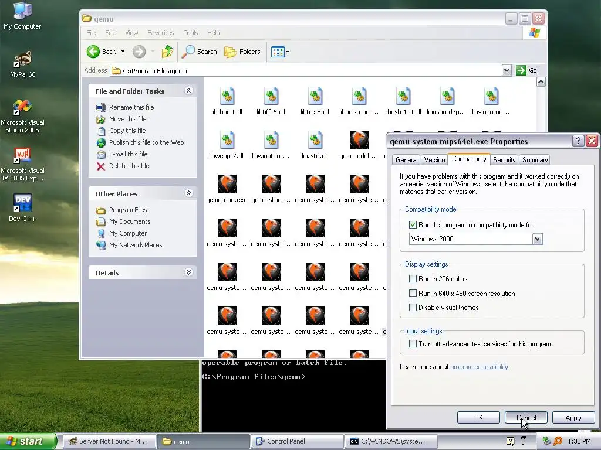Screen dimensions: 601x450
Task: Collapse the File and Folder Tasks panel
Action: click(x=188, y=91)
